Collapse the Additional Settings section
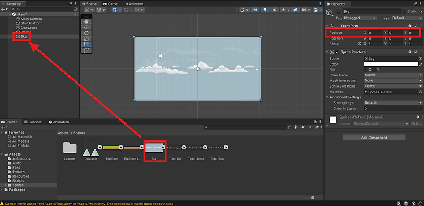Viewport: 424px width, 206px height. coord(327,97)
